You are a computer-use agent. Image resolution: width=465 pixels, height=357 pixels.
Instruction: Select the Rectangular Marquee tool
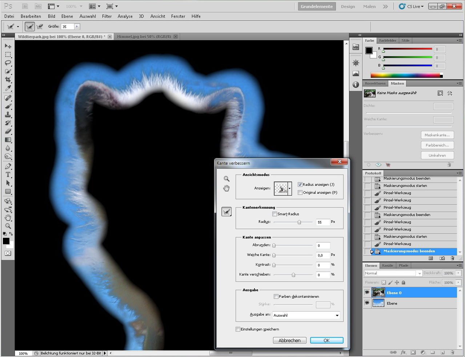point(8,55)
